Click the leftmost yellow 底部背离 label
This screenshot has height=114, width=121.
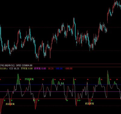click(x=10, y=104)
